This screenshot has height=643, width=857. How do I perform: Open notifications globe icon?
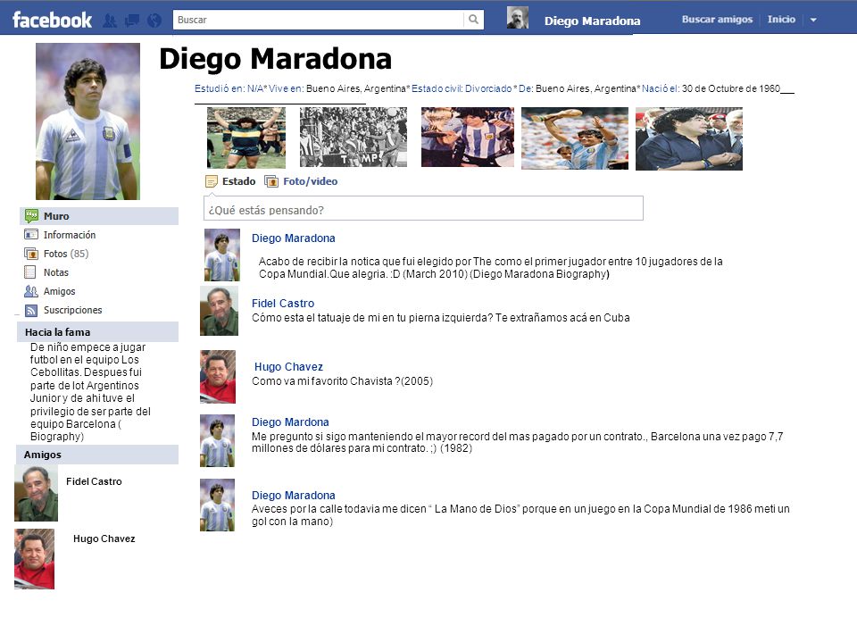[154, 21]
